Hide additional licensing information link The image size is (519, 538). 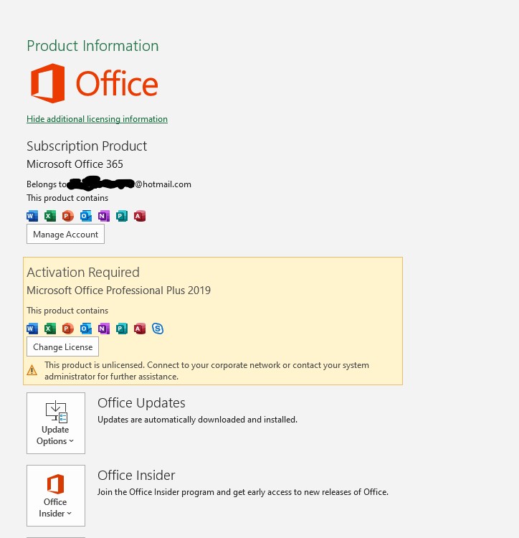[x=97, y=119]
